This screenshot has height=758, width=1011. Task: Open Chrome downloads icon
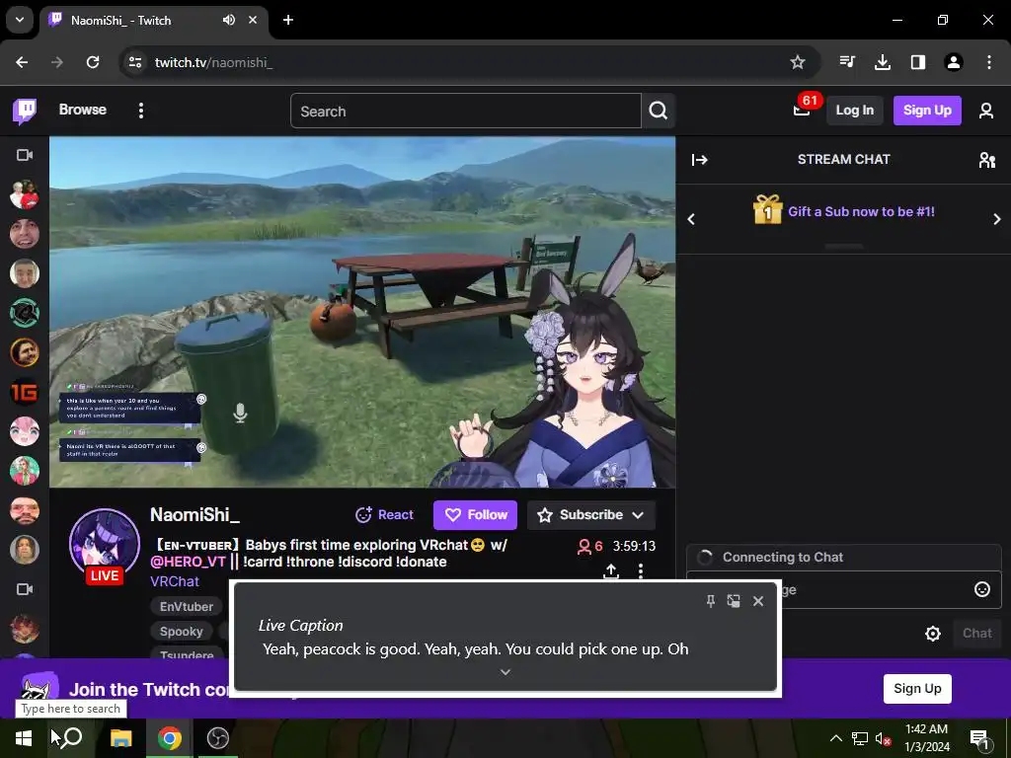(883, 62)
